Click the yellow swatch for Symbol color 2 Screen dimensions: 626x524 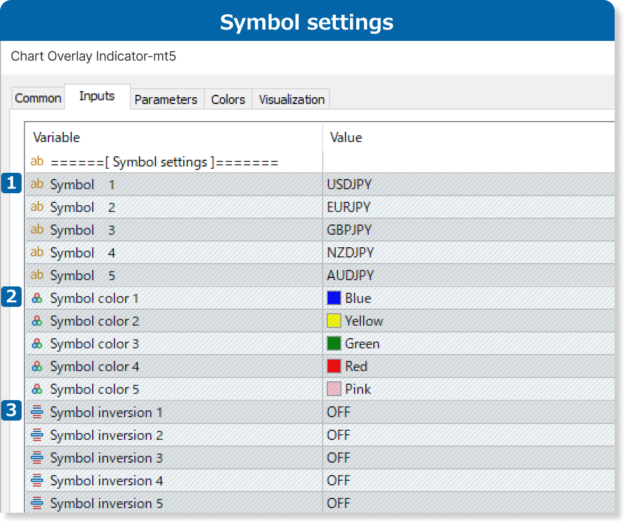click(x=333, y=321)
